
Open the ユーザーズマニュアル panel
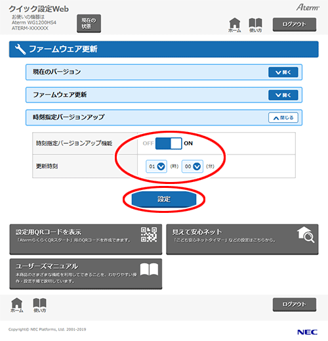86,274
